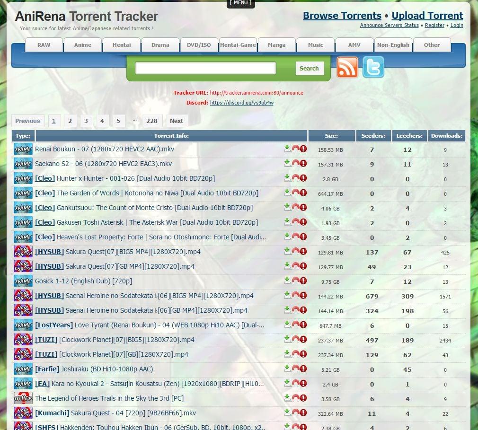Screen dimensions: 478x430
Task: Click Non-English type icon beside Sakura Quest[07][BIG5 MP4]
Action: click(23, 252)
